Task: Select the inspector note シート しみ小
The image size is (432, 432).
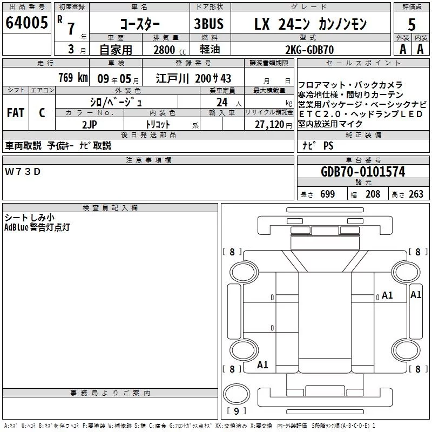Action: pos(30,218)
